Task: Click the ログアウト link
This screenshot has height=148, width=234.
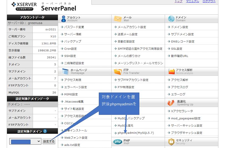Action: coord(209,1)
